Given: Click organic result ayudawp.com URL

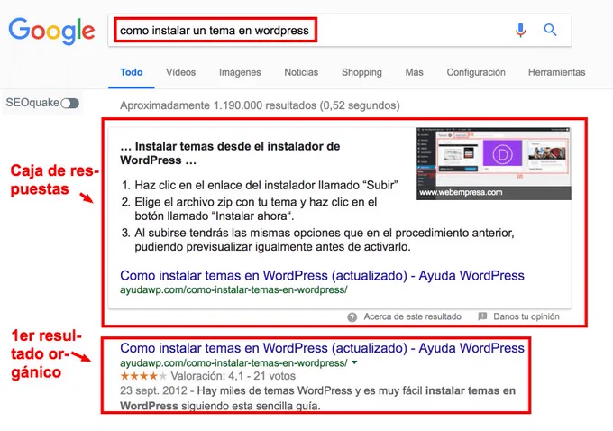Looking at the screenshot, I should [x=233, y=363].
